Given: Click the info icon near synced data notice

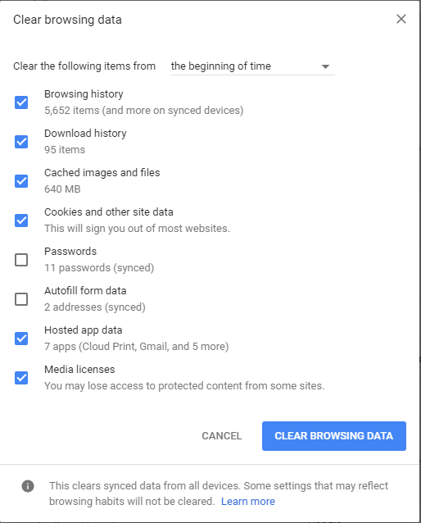Looking at the screenshot, I should coord(28,486).
